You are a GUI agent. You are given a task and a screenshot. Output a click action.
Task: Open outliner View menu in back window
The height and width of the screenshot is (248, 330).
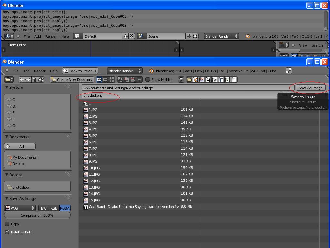303,45
